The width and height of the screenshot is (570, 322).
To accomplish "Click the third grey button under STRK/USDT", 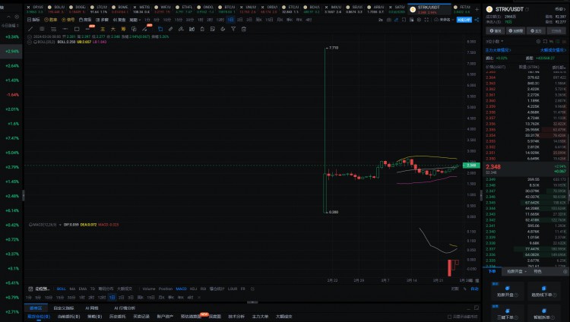I will pos(536,31).
